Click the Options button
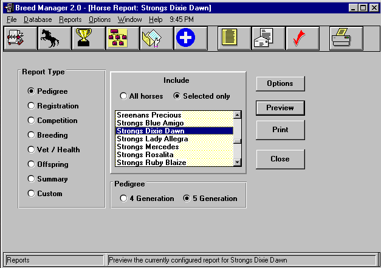The height and width of the screenshot is (268, 381). (280, 83)
